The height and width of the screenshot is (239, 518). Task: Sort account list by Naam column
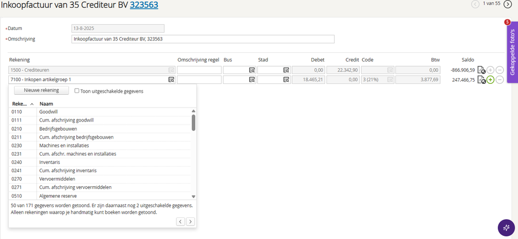coord(46,103)
